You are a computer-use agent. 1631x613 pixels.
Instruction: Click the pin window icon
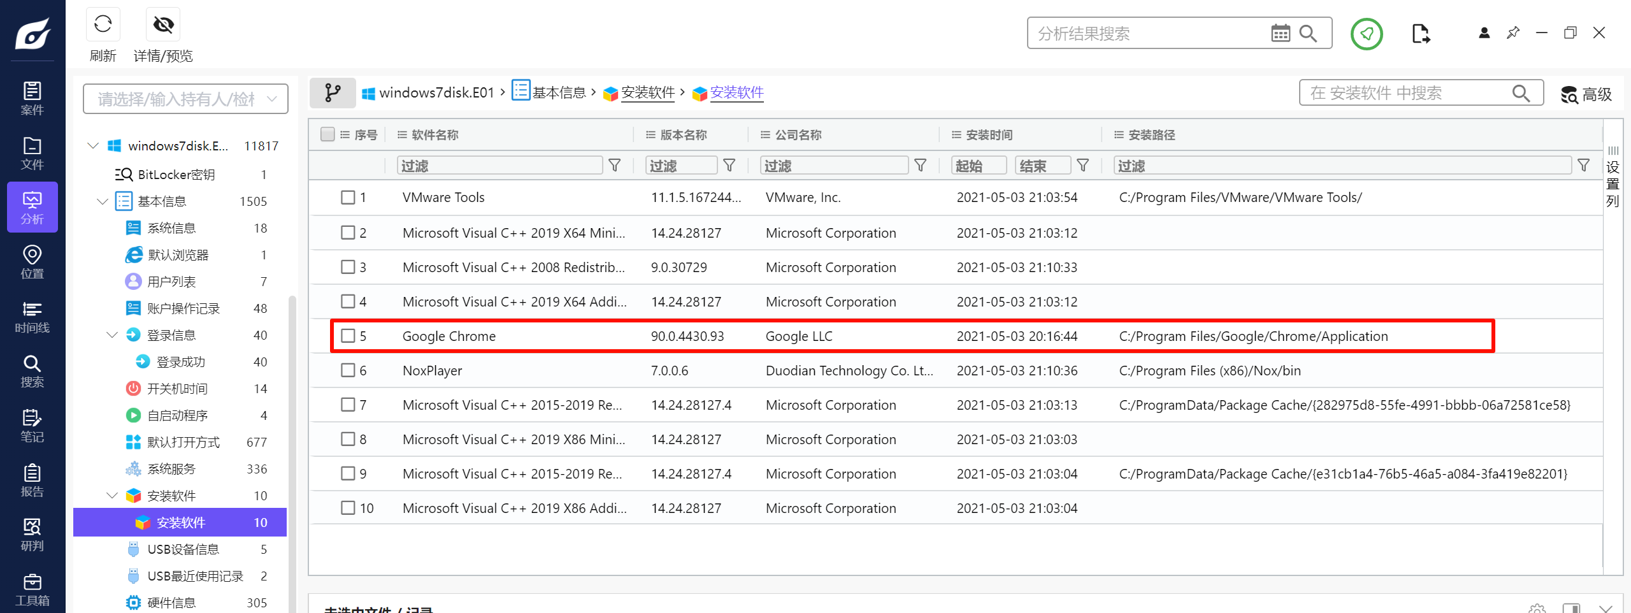pos(1513,32)
